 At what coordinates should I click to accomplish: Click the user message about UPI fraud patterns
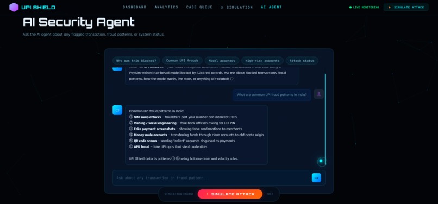pos(272,95)
